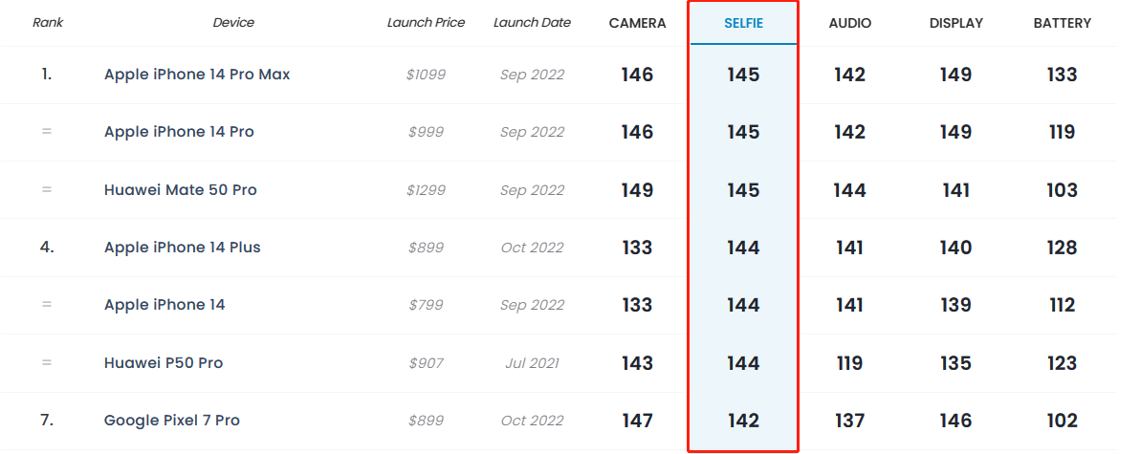Sort by the SELFIE column

pyautogui.click(x=743, y=23)
